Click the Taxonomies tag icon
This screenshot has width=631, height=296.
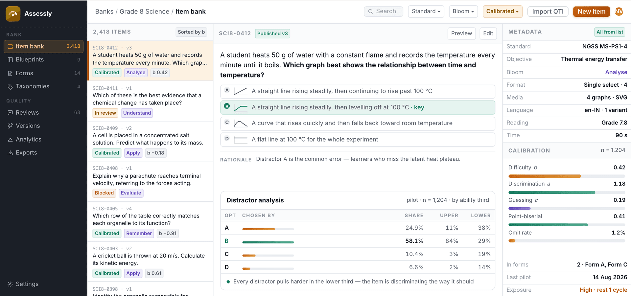[x=10, y=87]
